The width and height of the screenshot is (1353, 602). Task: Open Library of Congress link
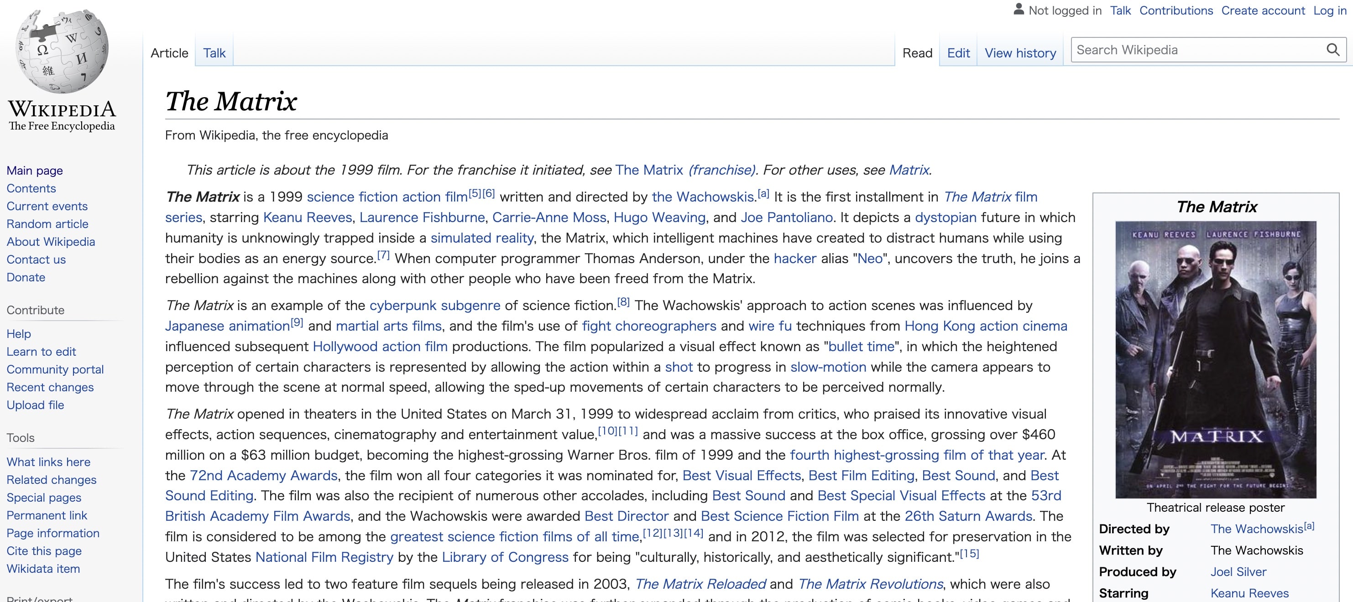pos(505,557)
